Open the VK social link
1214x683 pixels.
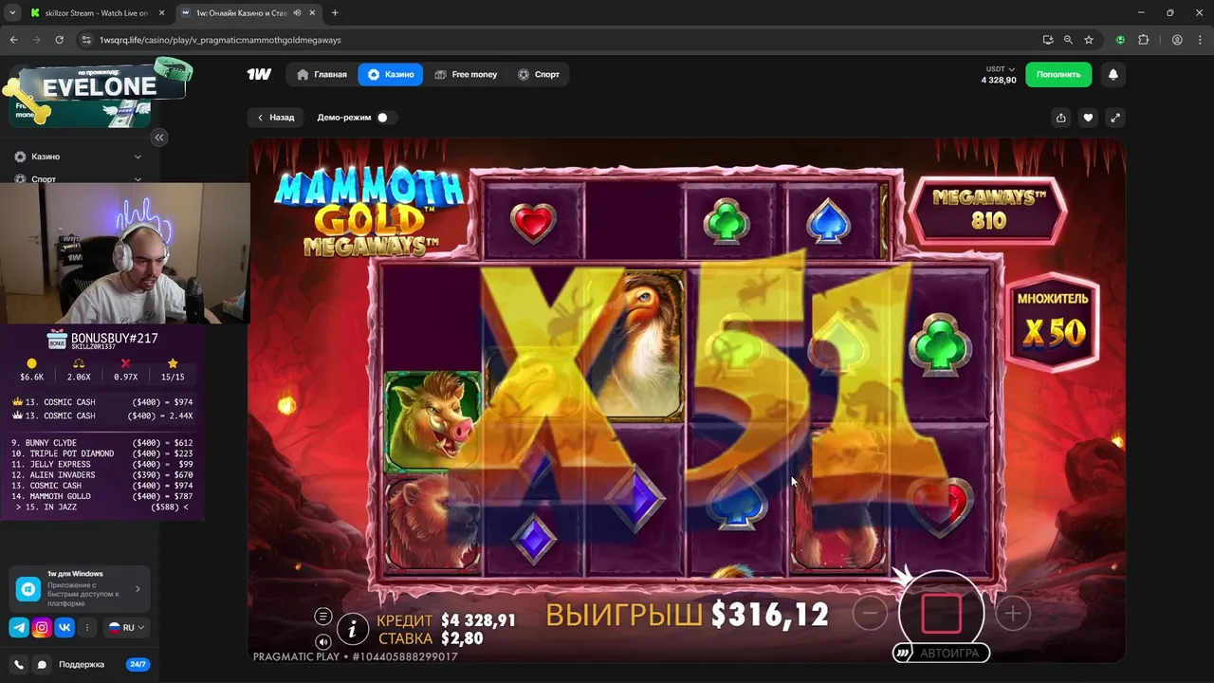coord(64,627)
